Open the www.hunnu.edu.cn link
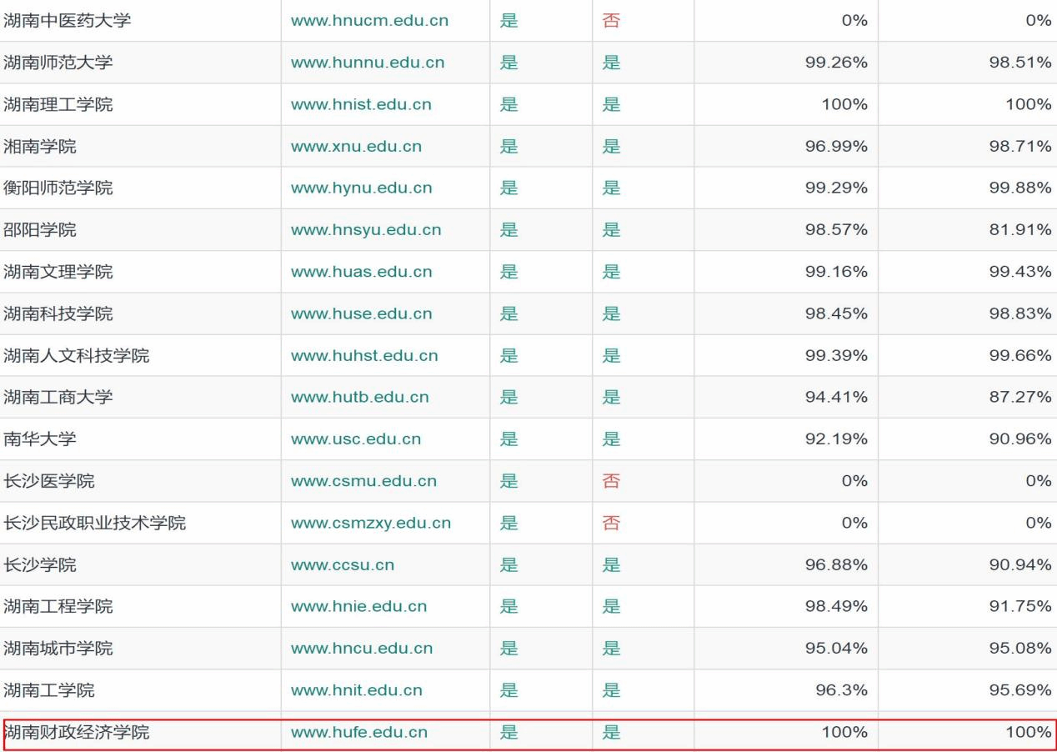The height and width of the screenshot is (752, 1057). click(x=368, y=63)
